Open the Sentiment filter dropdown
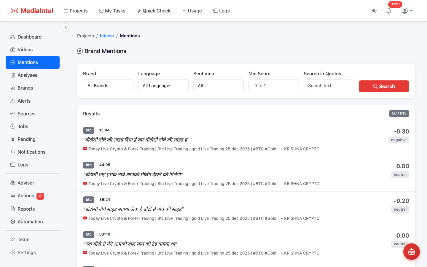Screen dimensions: 427x267 coord(219,86)
